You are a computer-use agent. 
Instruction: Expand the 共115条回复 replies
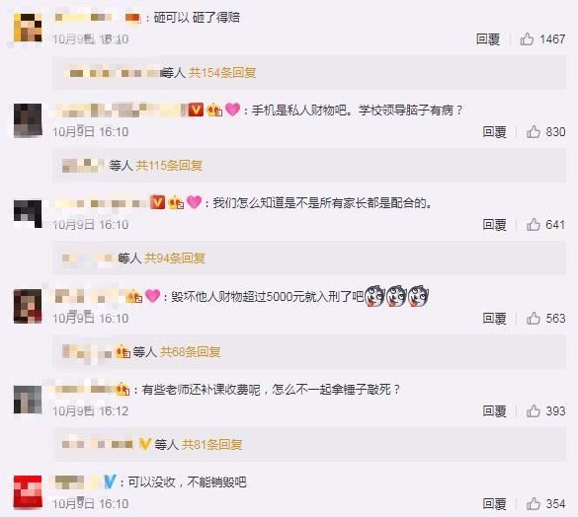(169, 166)
